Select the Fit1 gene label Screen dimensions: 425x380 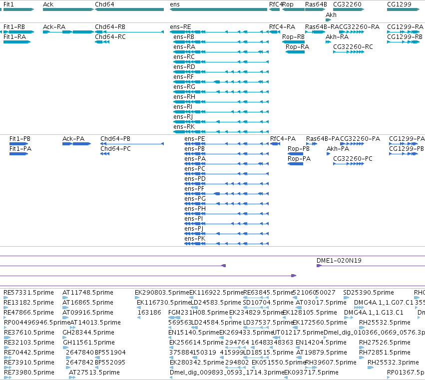tap(8, 4)
